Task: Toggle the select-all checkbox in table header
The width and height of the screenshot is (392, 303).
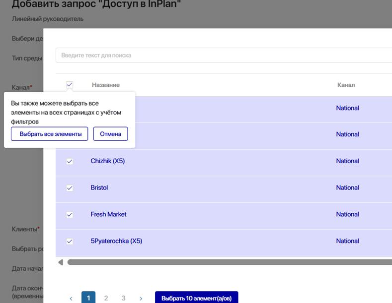Action: point(70,85)
